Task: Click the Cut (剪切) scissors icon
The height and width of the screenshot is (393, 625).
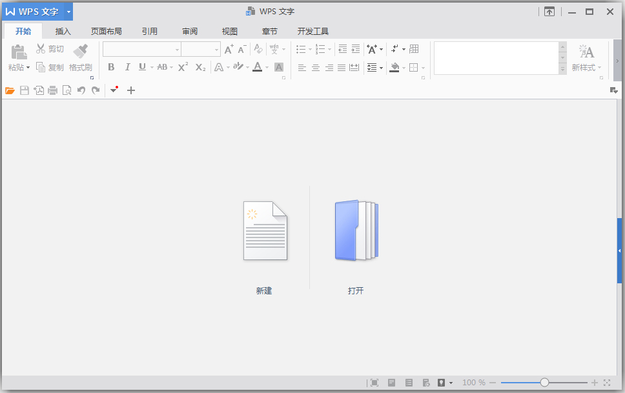Action: pos(41,48)
